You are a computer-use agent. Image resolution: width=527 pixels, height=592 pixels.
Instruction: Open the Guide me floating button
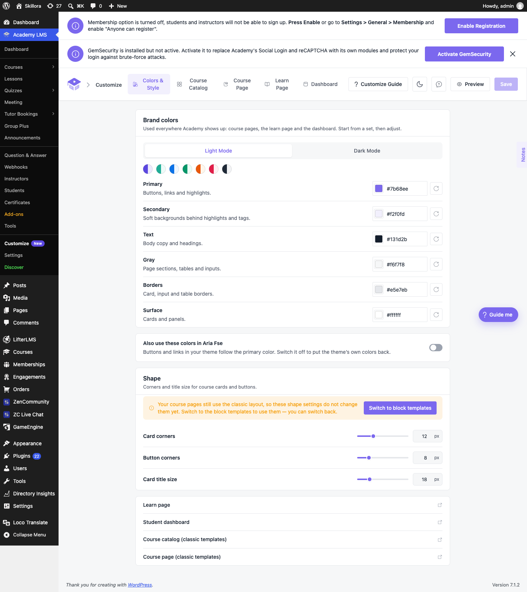498,315
